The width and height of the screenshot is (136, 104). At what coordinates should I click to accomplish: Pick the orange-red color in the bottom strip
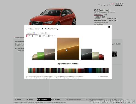(x=34, y=71)
